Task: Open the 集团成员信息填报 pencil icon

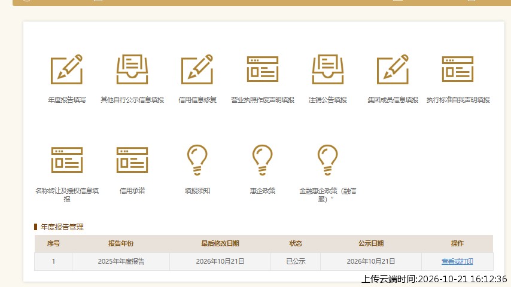Action: click(x=393, y=69)
